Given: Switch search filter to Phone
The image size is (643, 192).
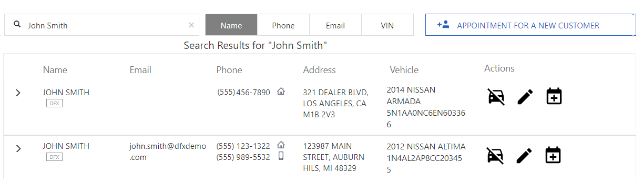Looking at the screenshot, I should (x=283, y=25).
